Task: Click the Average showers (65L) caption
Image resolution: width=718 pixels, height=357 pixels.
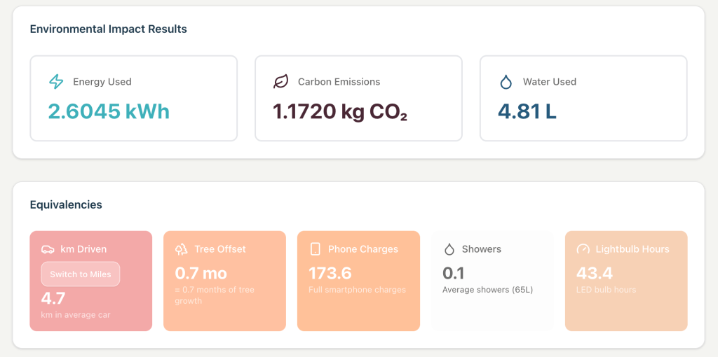Action: point(488,290)
